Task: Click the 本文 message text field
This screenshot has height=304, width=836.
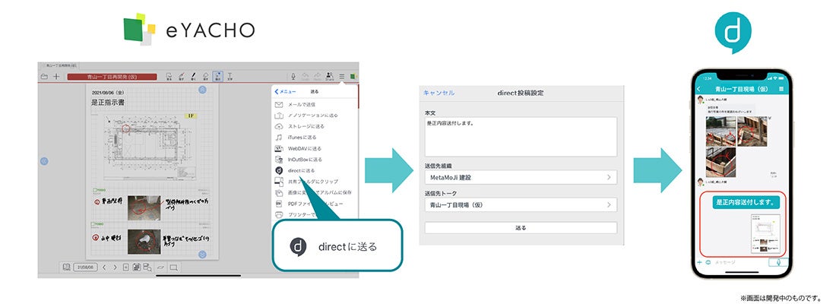Action: [521, 137]
